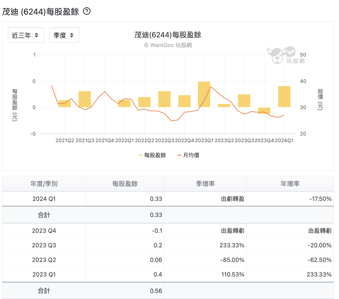Click the 2022Q3 x-axis label
Screen dimensions: 339x299
165,140
